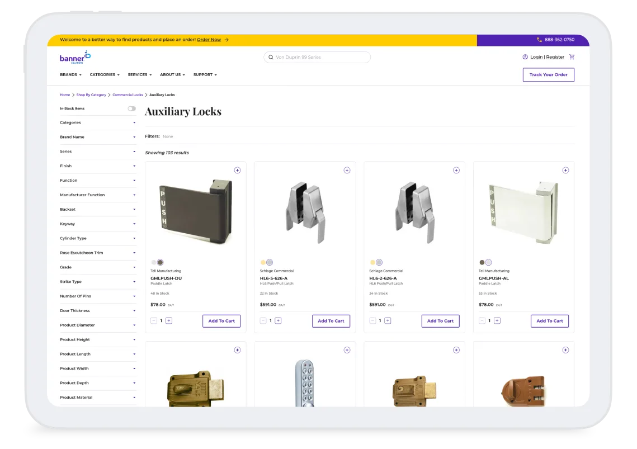
Task: Click the phone icon beside 888-362-0750
Action: tap(540, 40)
